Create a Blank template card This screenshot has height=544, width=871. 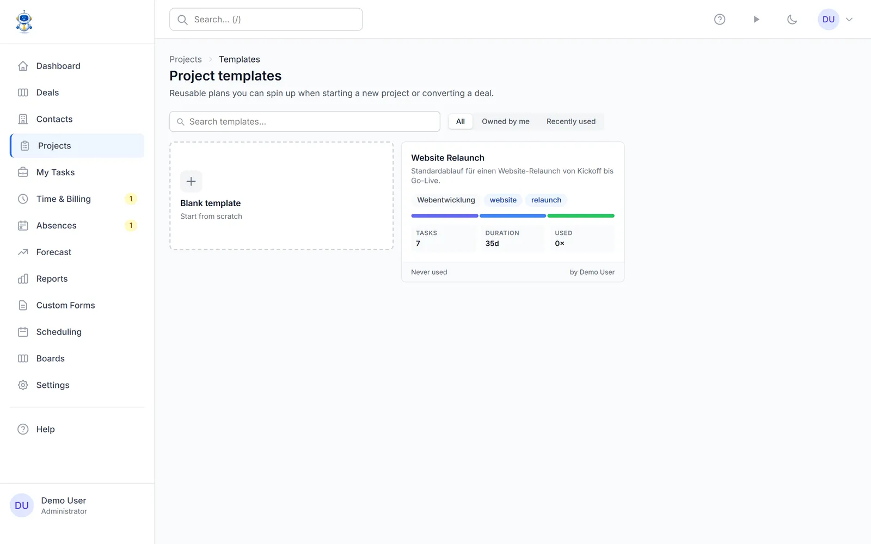281,196
